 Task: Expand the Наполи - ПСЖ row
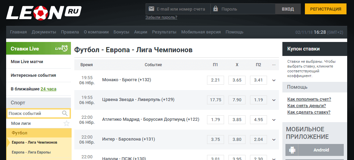274,159
